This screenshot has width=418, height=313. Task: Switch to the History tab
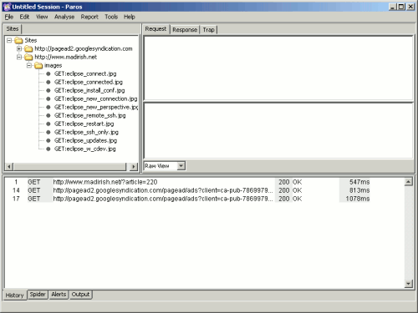tap(15, 295)
